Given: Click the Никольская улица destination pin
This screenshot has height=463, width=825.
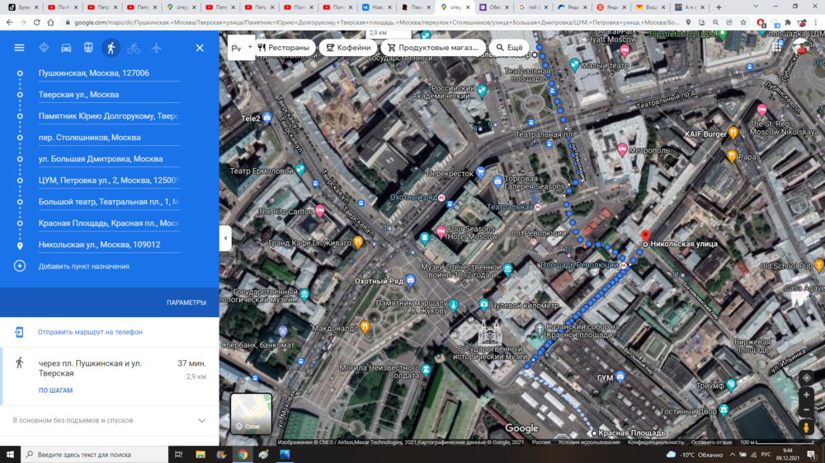Looking at the screenshot, I should click(645, 236).
